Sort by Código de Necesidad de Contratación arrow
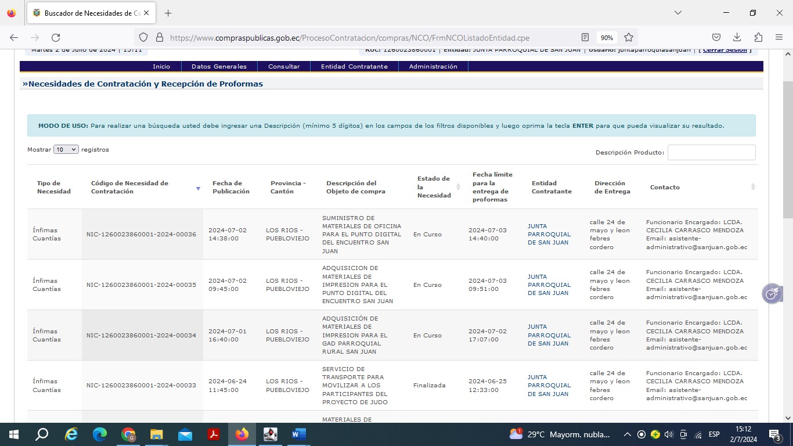 [x=198, y=188]
